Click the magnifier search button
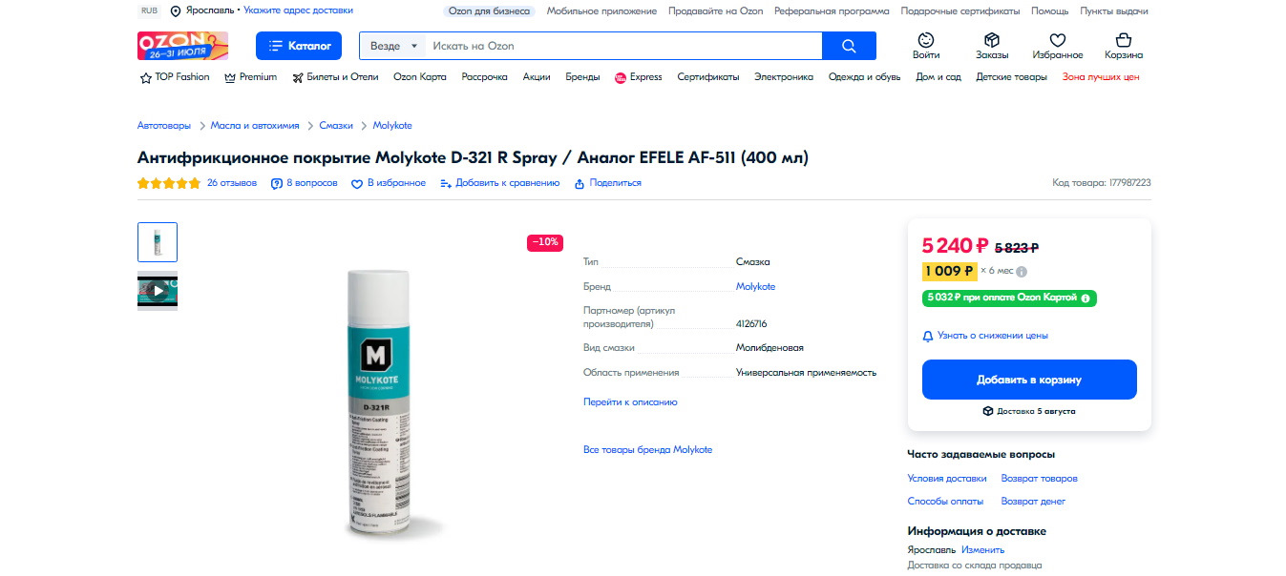Screen dimensions: 1286x576 [849, 46]
